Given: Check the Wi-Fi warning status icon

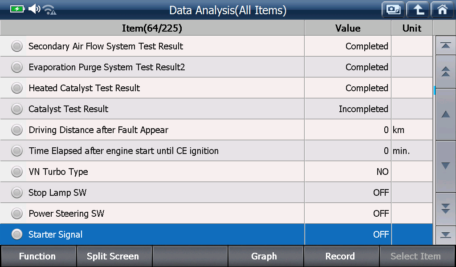Looking at the screenshot, I should click(49, 10).
